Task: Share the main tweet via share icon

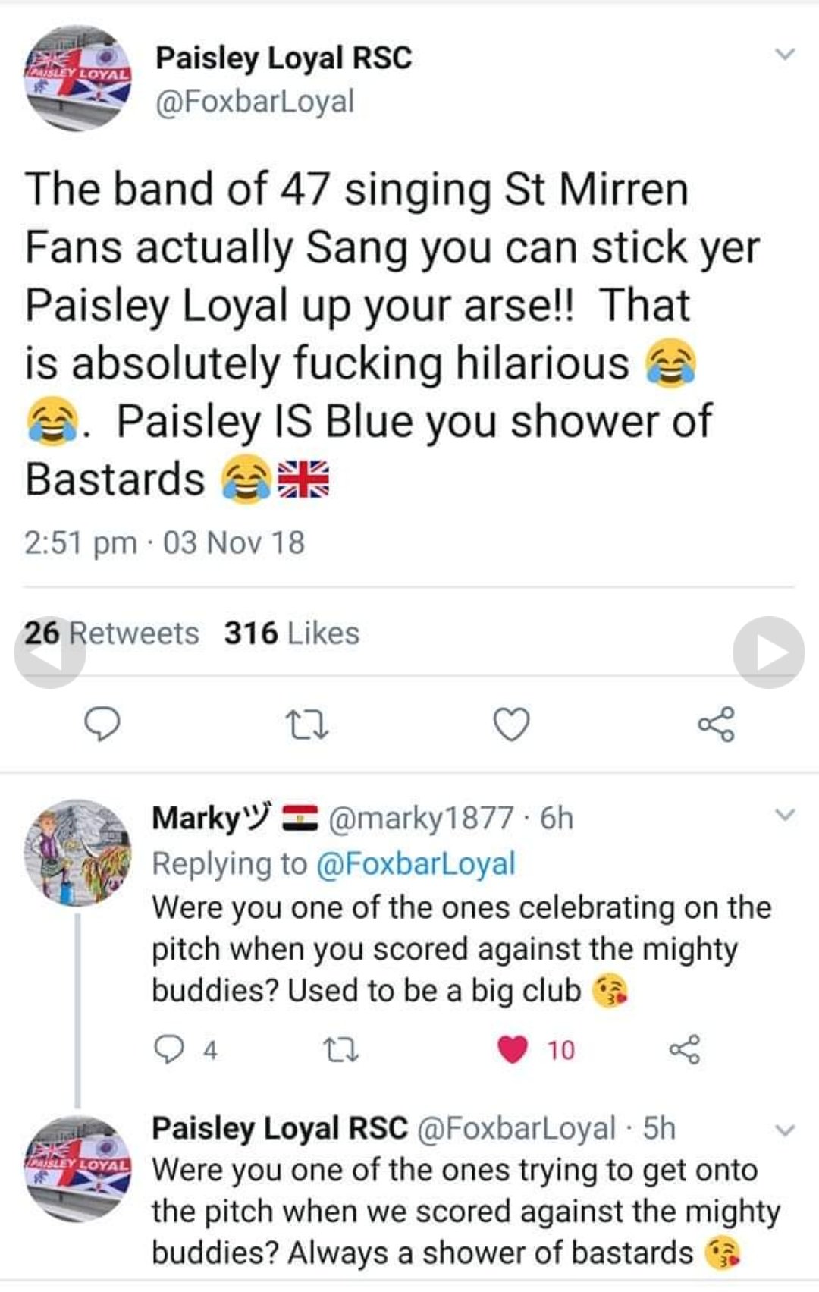Action: 716,724
